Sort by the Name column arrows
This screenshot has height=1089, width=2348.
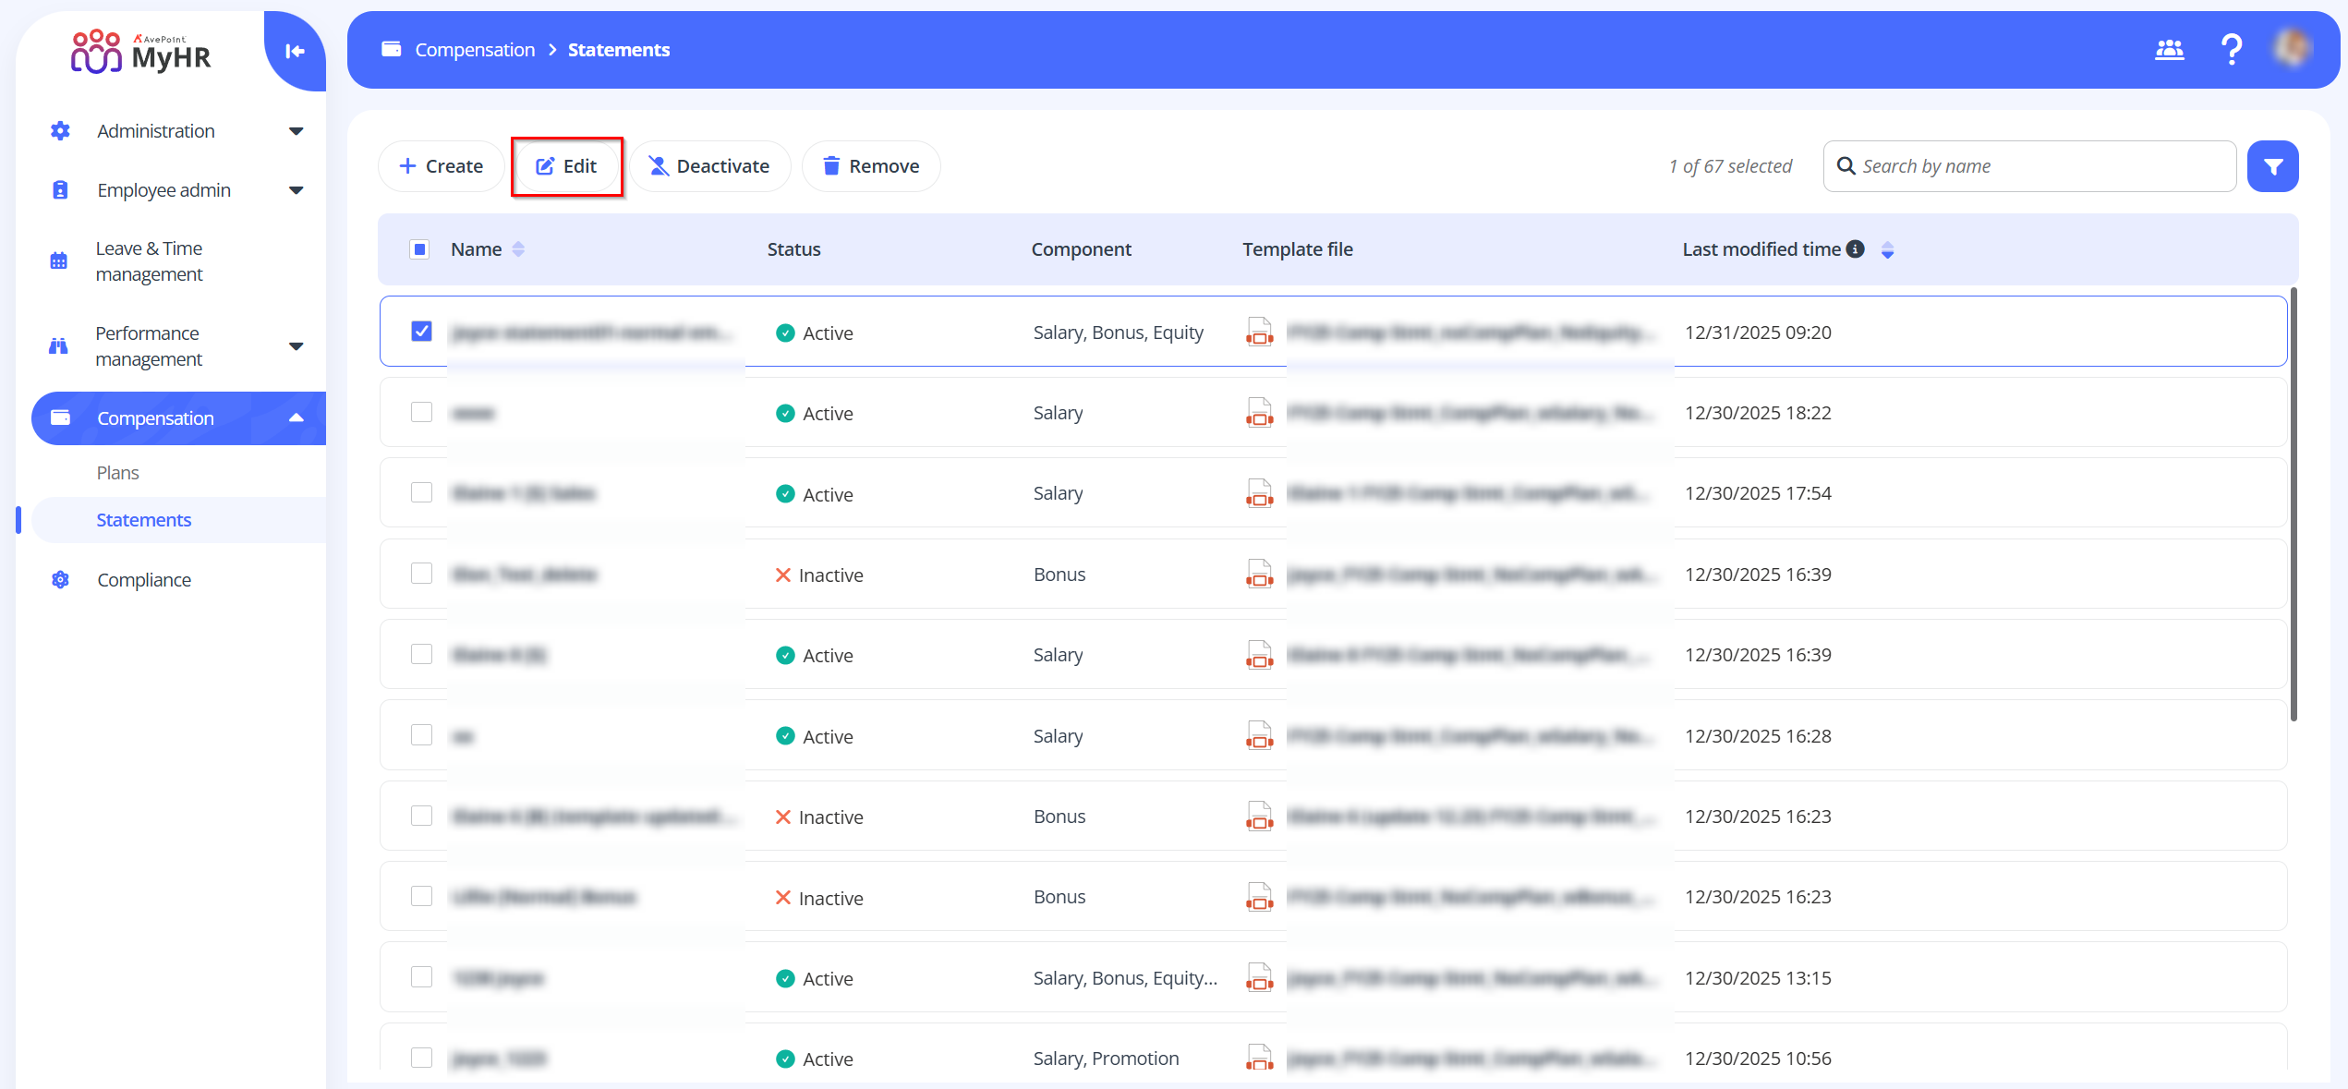click(518, 249)
